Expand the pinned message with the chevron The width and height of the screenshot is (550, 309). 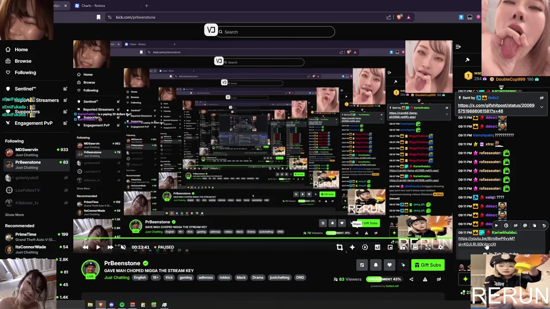(541, 107)
